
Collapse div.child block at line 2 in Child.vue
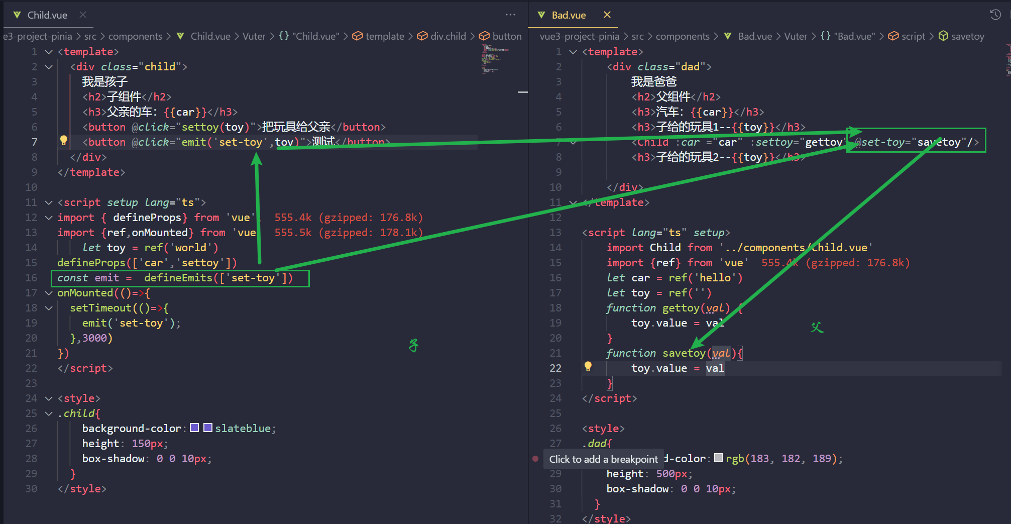click(x=49, y=67)
